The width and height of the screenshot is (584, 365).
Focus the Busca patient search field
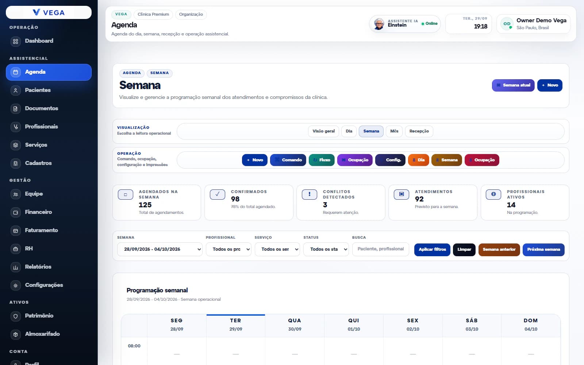click(381, 249)
